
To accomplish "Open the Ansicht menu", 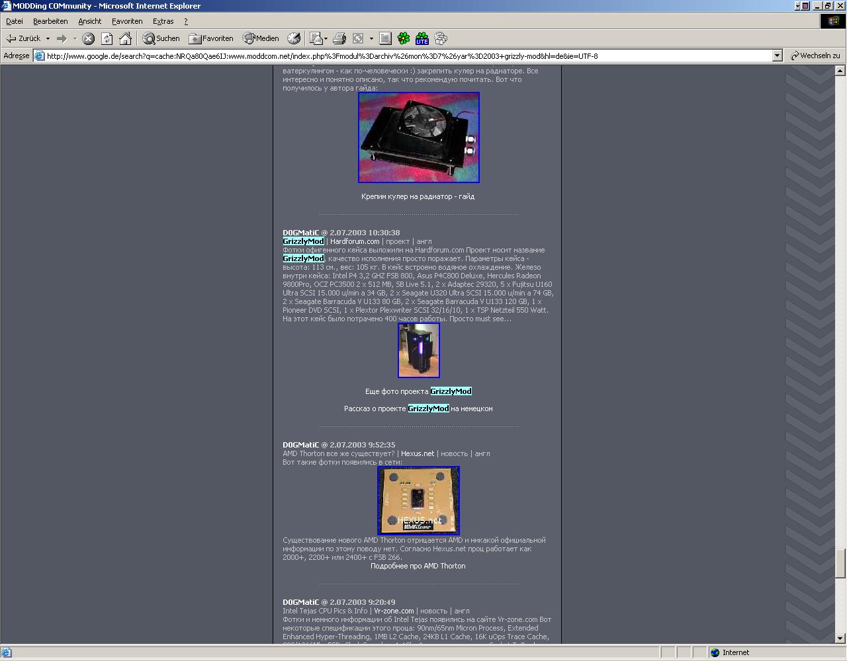I will [x=89, y=21].
